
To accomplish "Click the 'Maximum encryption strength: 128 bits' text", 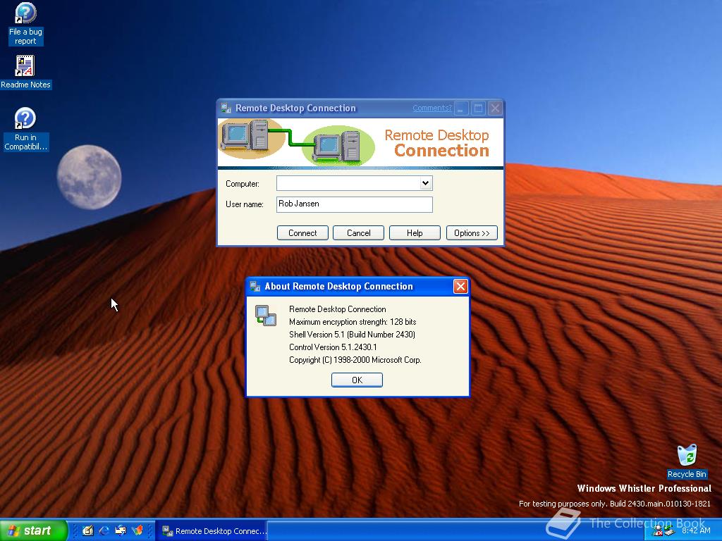I will coord(353,322).
